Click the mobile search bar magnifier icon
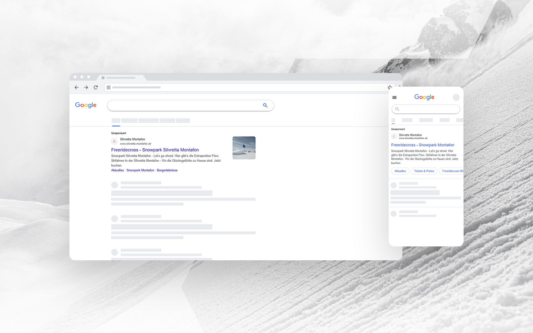The height and width of the screenshot is (333, 533). click(397, 109)
